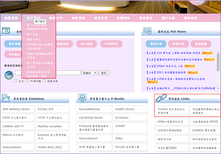Open CEPS 中文電子期刊

[x=17, y=117]
